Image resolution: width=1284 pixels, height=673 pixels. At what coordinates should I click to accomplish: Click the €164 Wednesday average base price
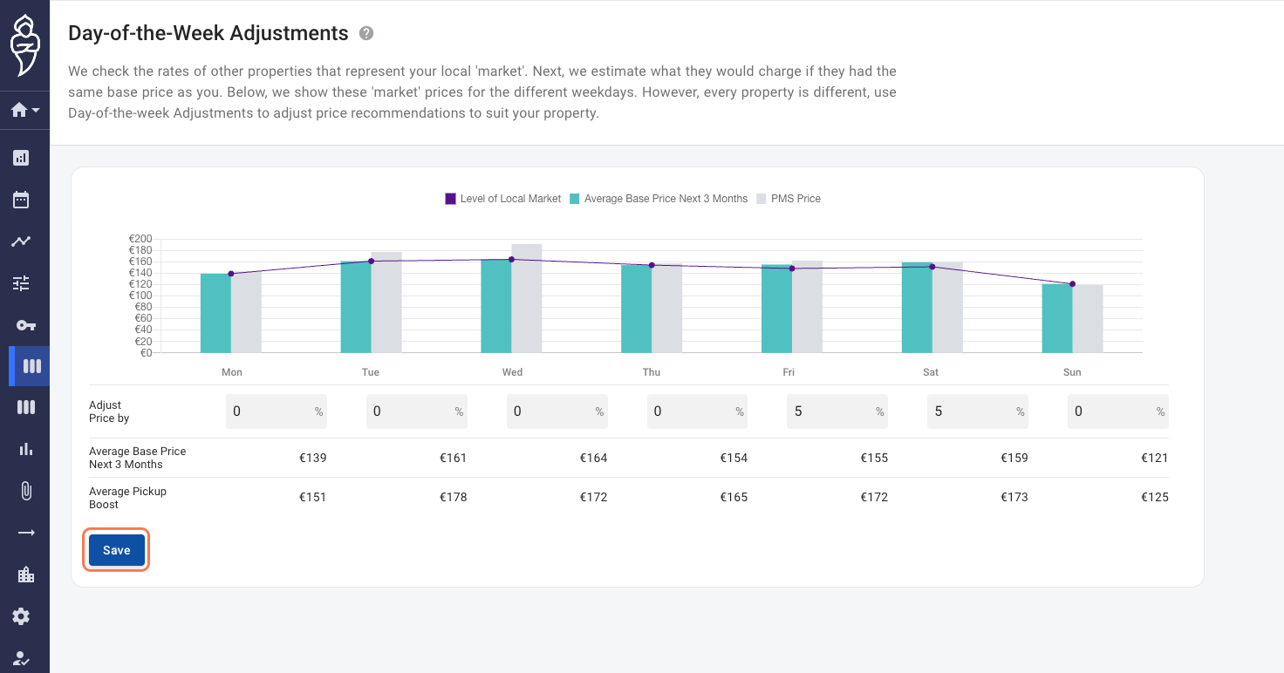593,458
